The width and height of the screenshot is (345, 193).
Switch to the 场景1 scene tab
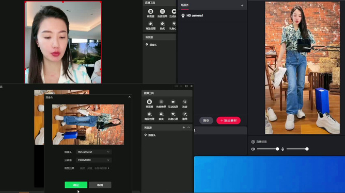coord(184,5)
